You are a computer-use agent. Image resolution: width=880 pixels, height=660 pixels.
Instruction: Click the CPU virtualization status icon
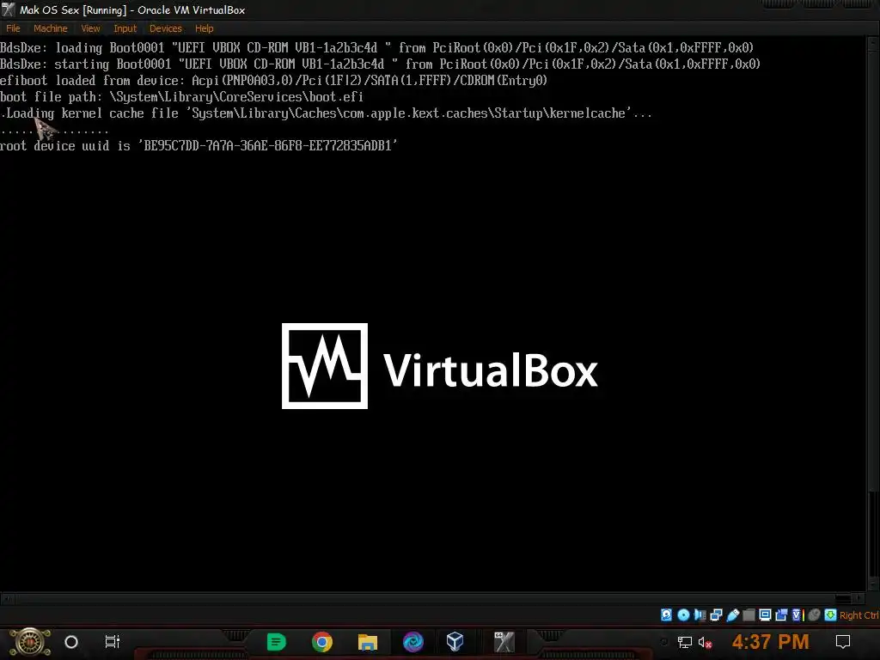coord(797,615)
